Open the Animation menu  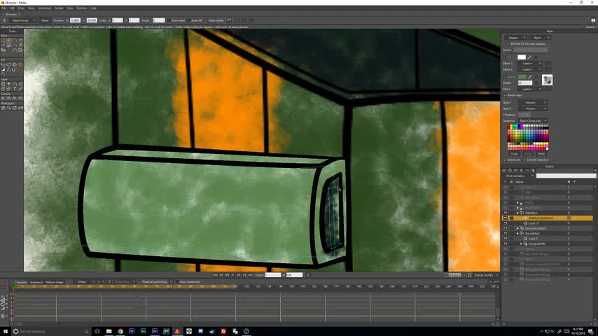click(45, 8)
